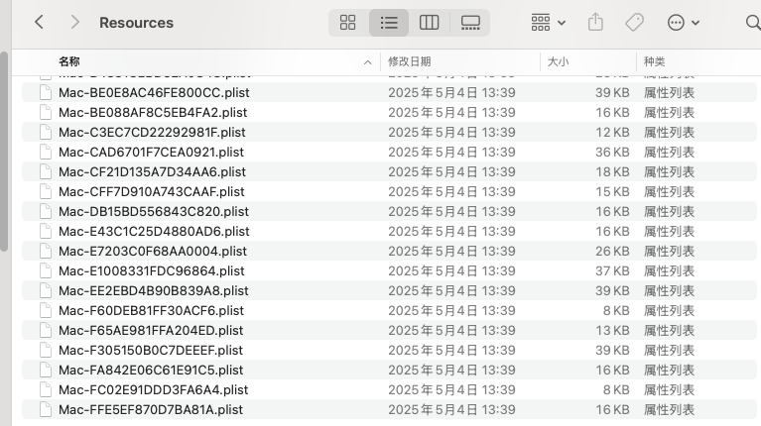The width and height of the screenshot is (761, 426).
Task: Click the Share toolbar icon
Action: 595,23
